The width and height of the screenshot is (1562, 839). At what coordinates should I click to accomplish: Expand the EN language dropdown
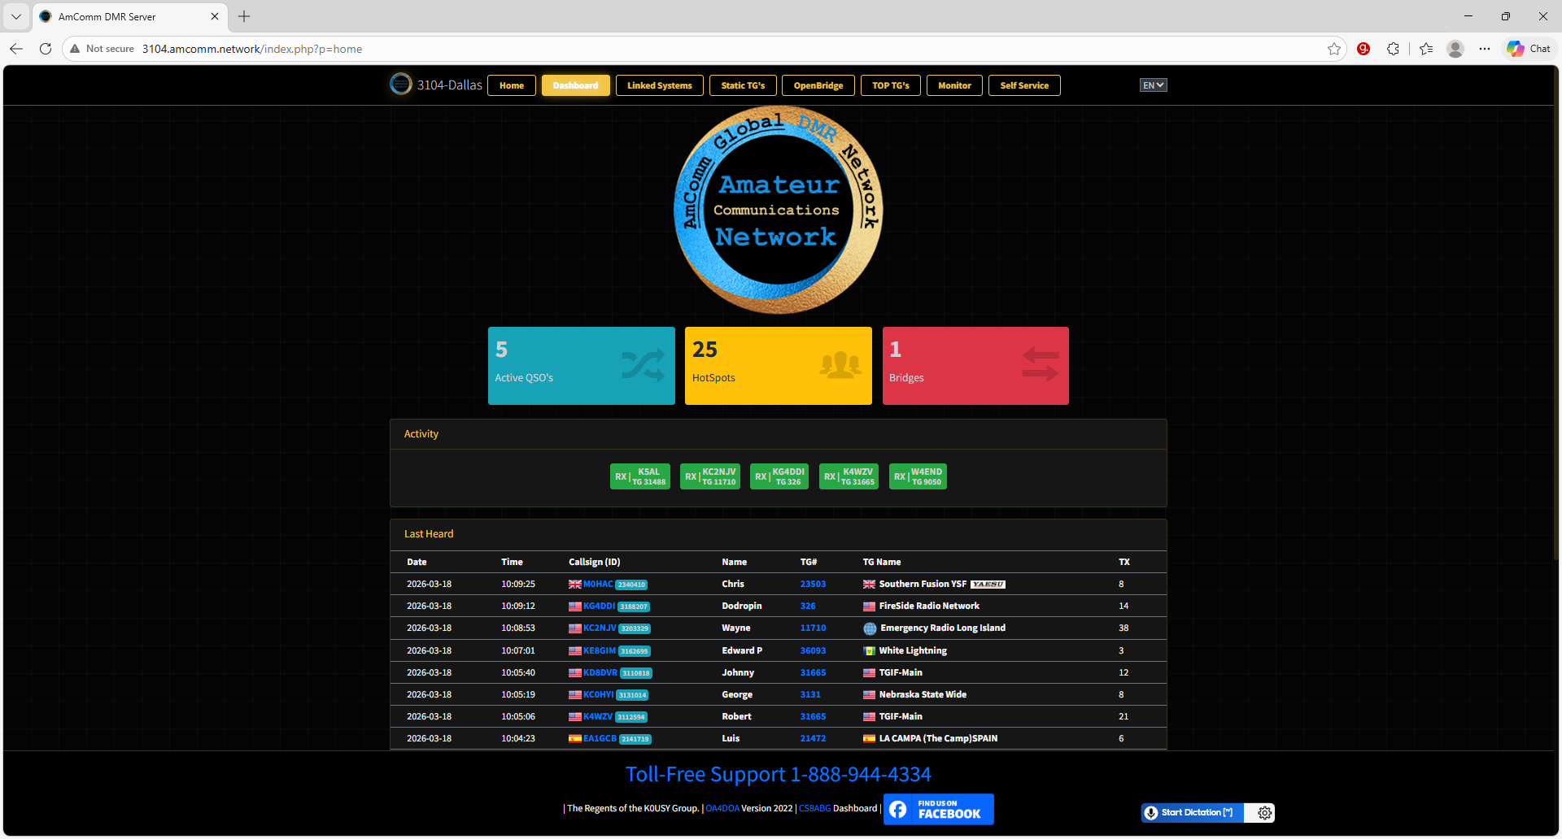coord(1153,85)
